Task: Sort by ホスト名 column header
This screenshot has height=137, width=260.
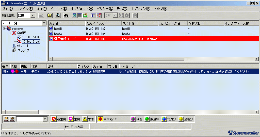Action: 140,23
